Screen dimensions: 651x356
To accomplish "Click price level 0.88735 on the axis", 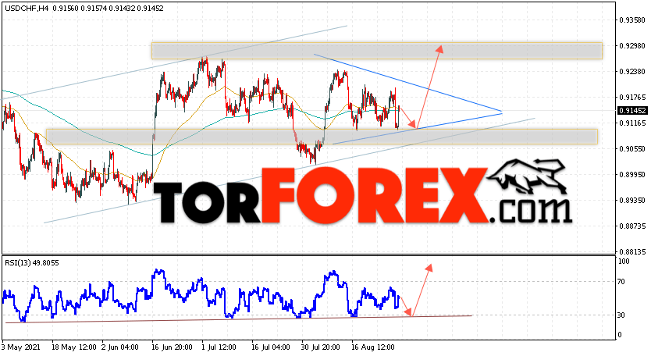I will tap(632, 226).
